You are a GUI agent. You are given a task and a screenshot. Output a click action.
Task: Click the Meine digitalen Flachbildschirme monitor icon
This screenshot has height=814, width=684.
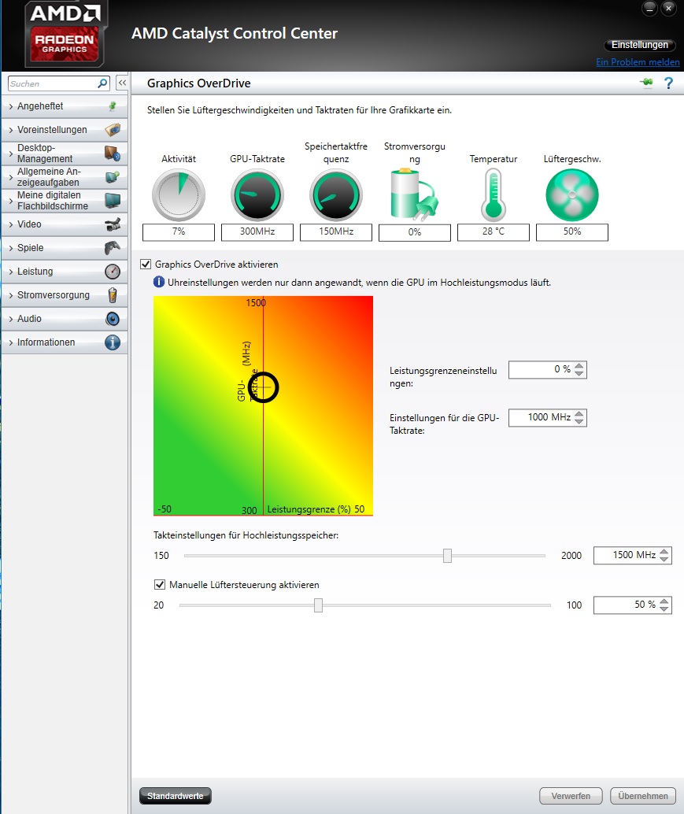[x=113, y=201]
